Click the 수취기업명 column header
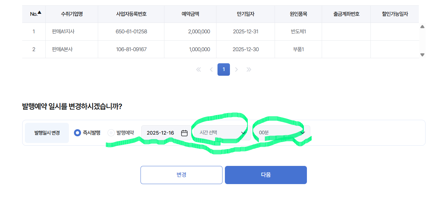Screen dimensions: 437x210 tap(72, 14)
